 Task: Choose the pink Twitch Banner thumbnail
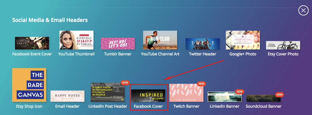pyautogui.click(x=186, y=93)
